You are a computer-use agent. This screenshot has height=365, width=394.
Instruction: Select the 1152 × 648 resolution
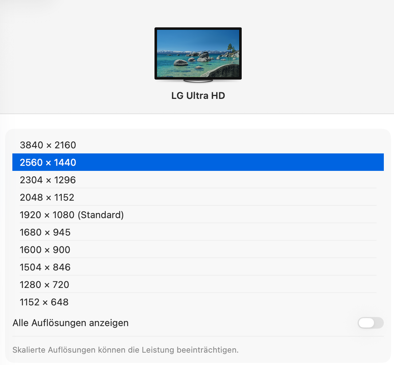[x=198, y=302]
